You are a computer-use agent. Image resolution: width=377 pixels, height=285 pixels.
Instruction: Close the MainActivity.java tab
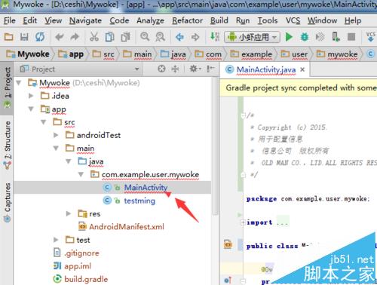pos(302,69)
